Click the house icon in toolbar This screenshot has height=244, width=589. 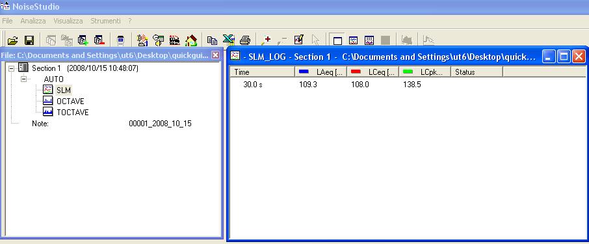click(x=191, y=40)
